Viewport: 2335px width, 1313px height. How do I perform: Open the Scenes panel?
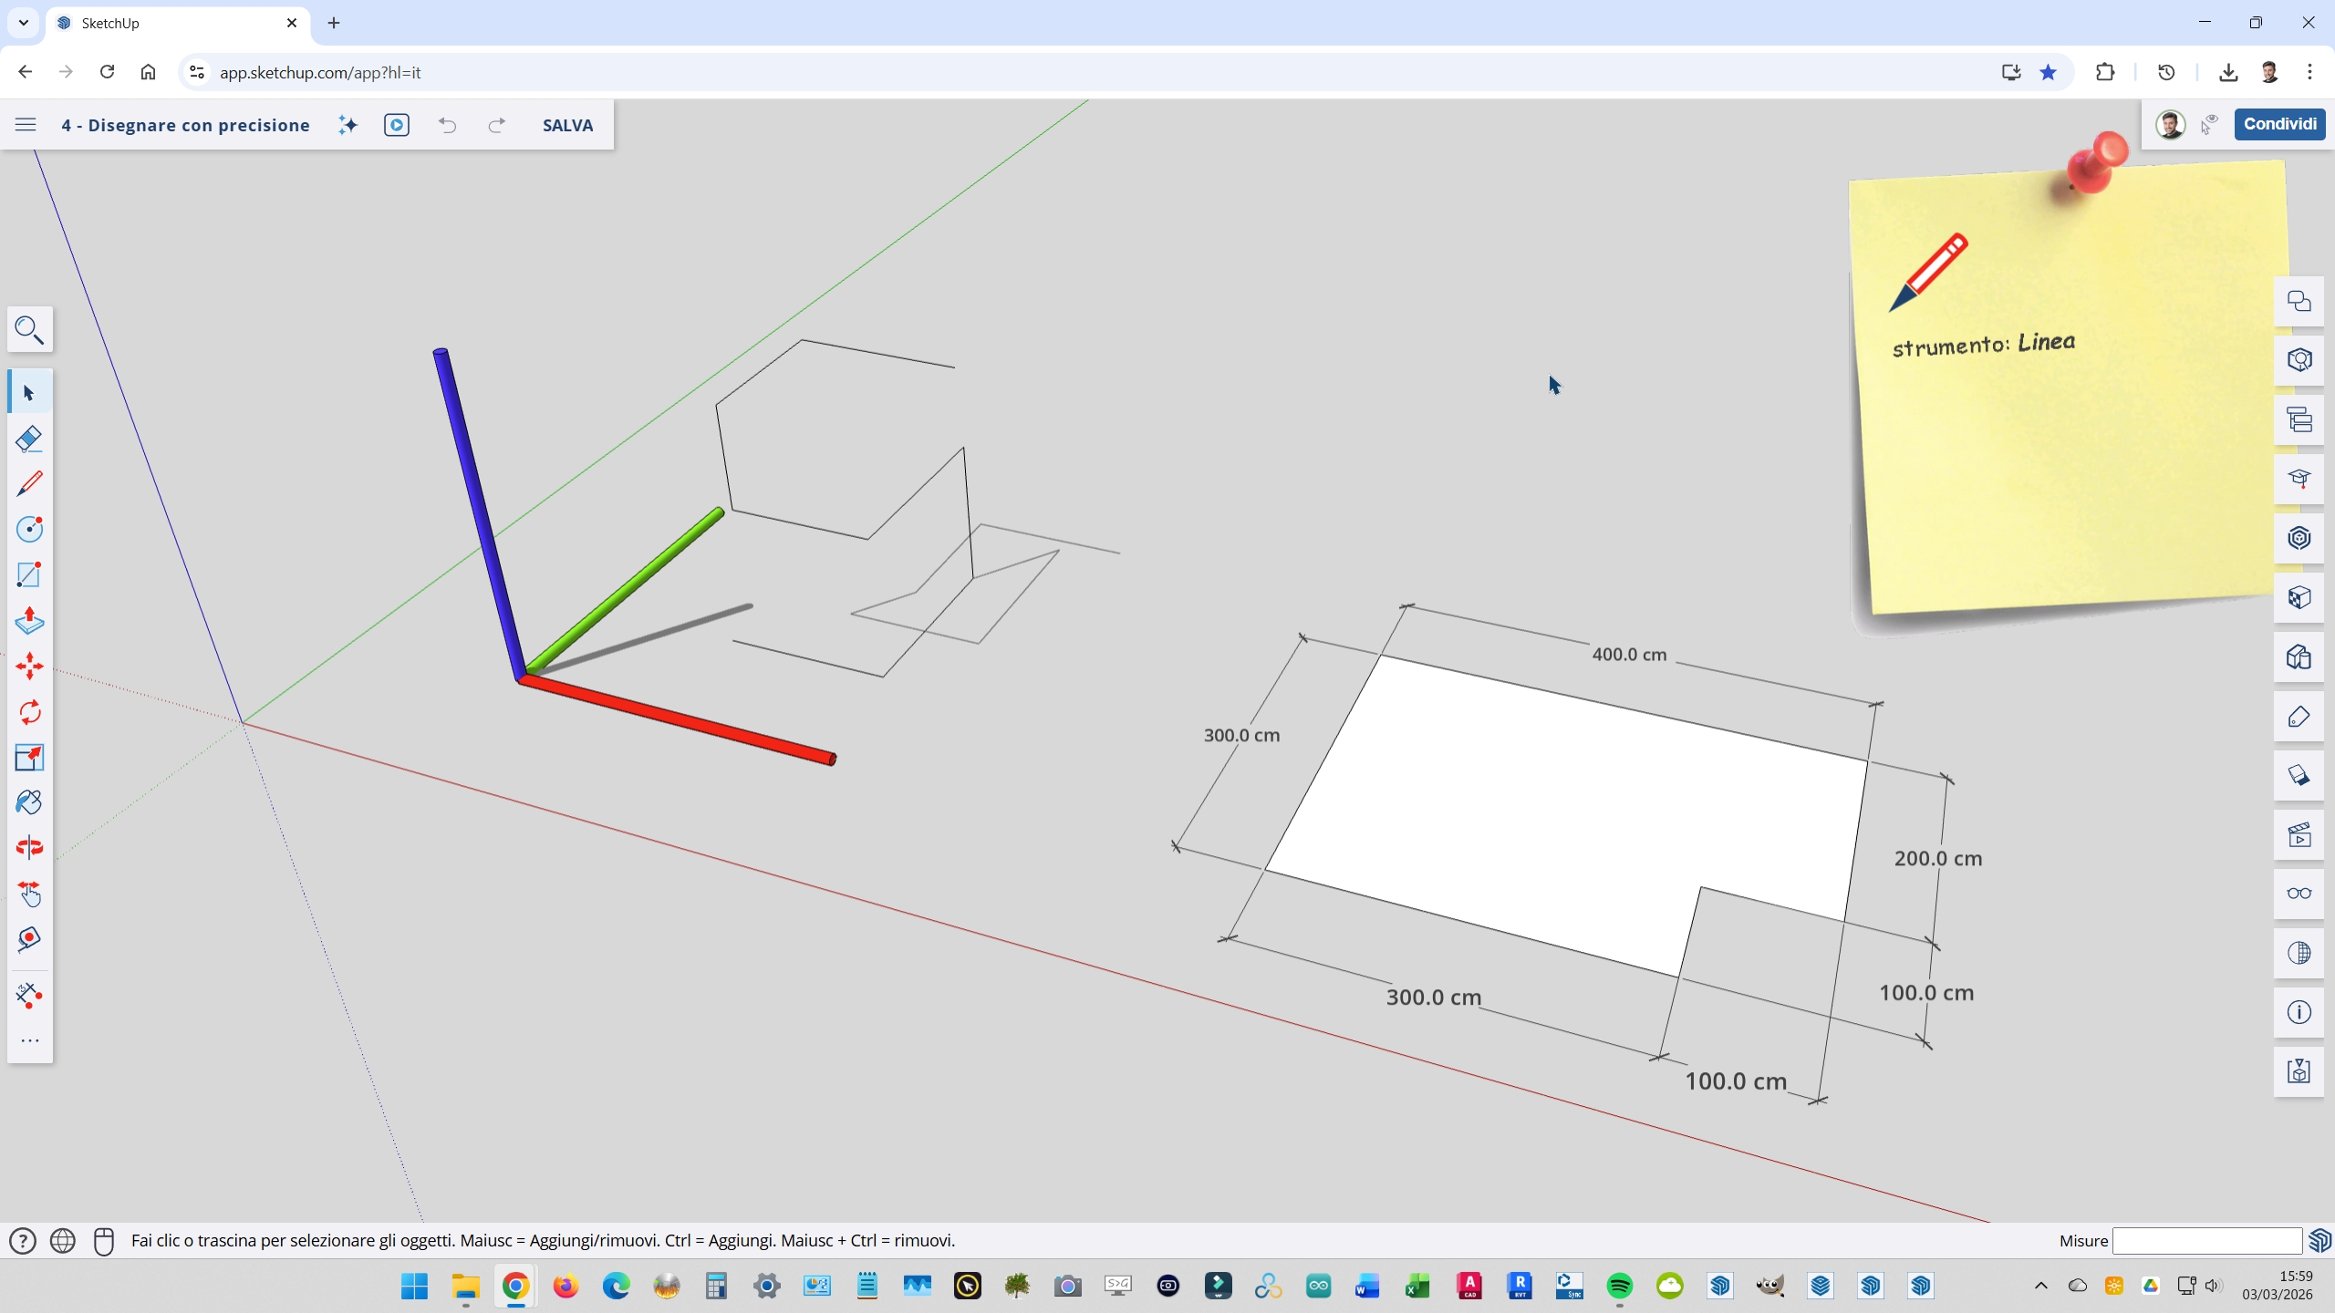[2299, 834]
